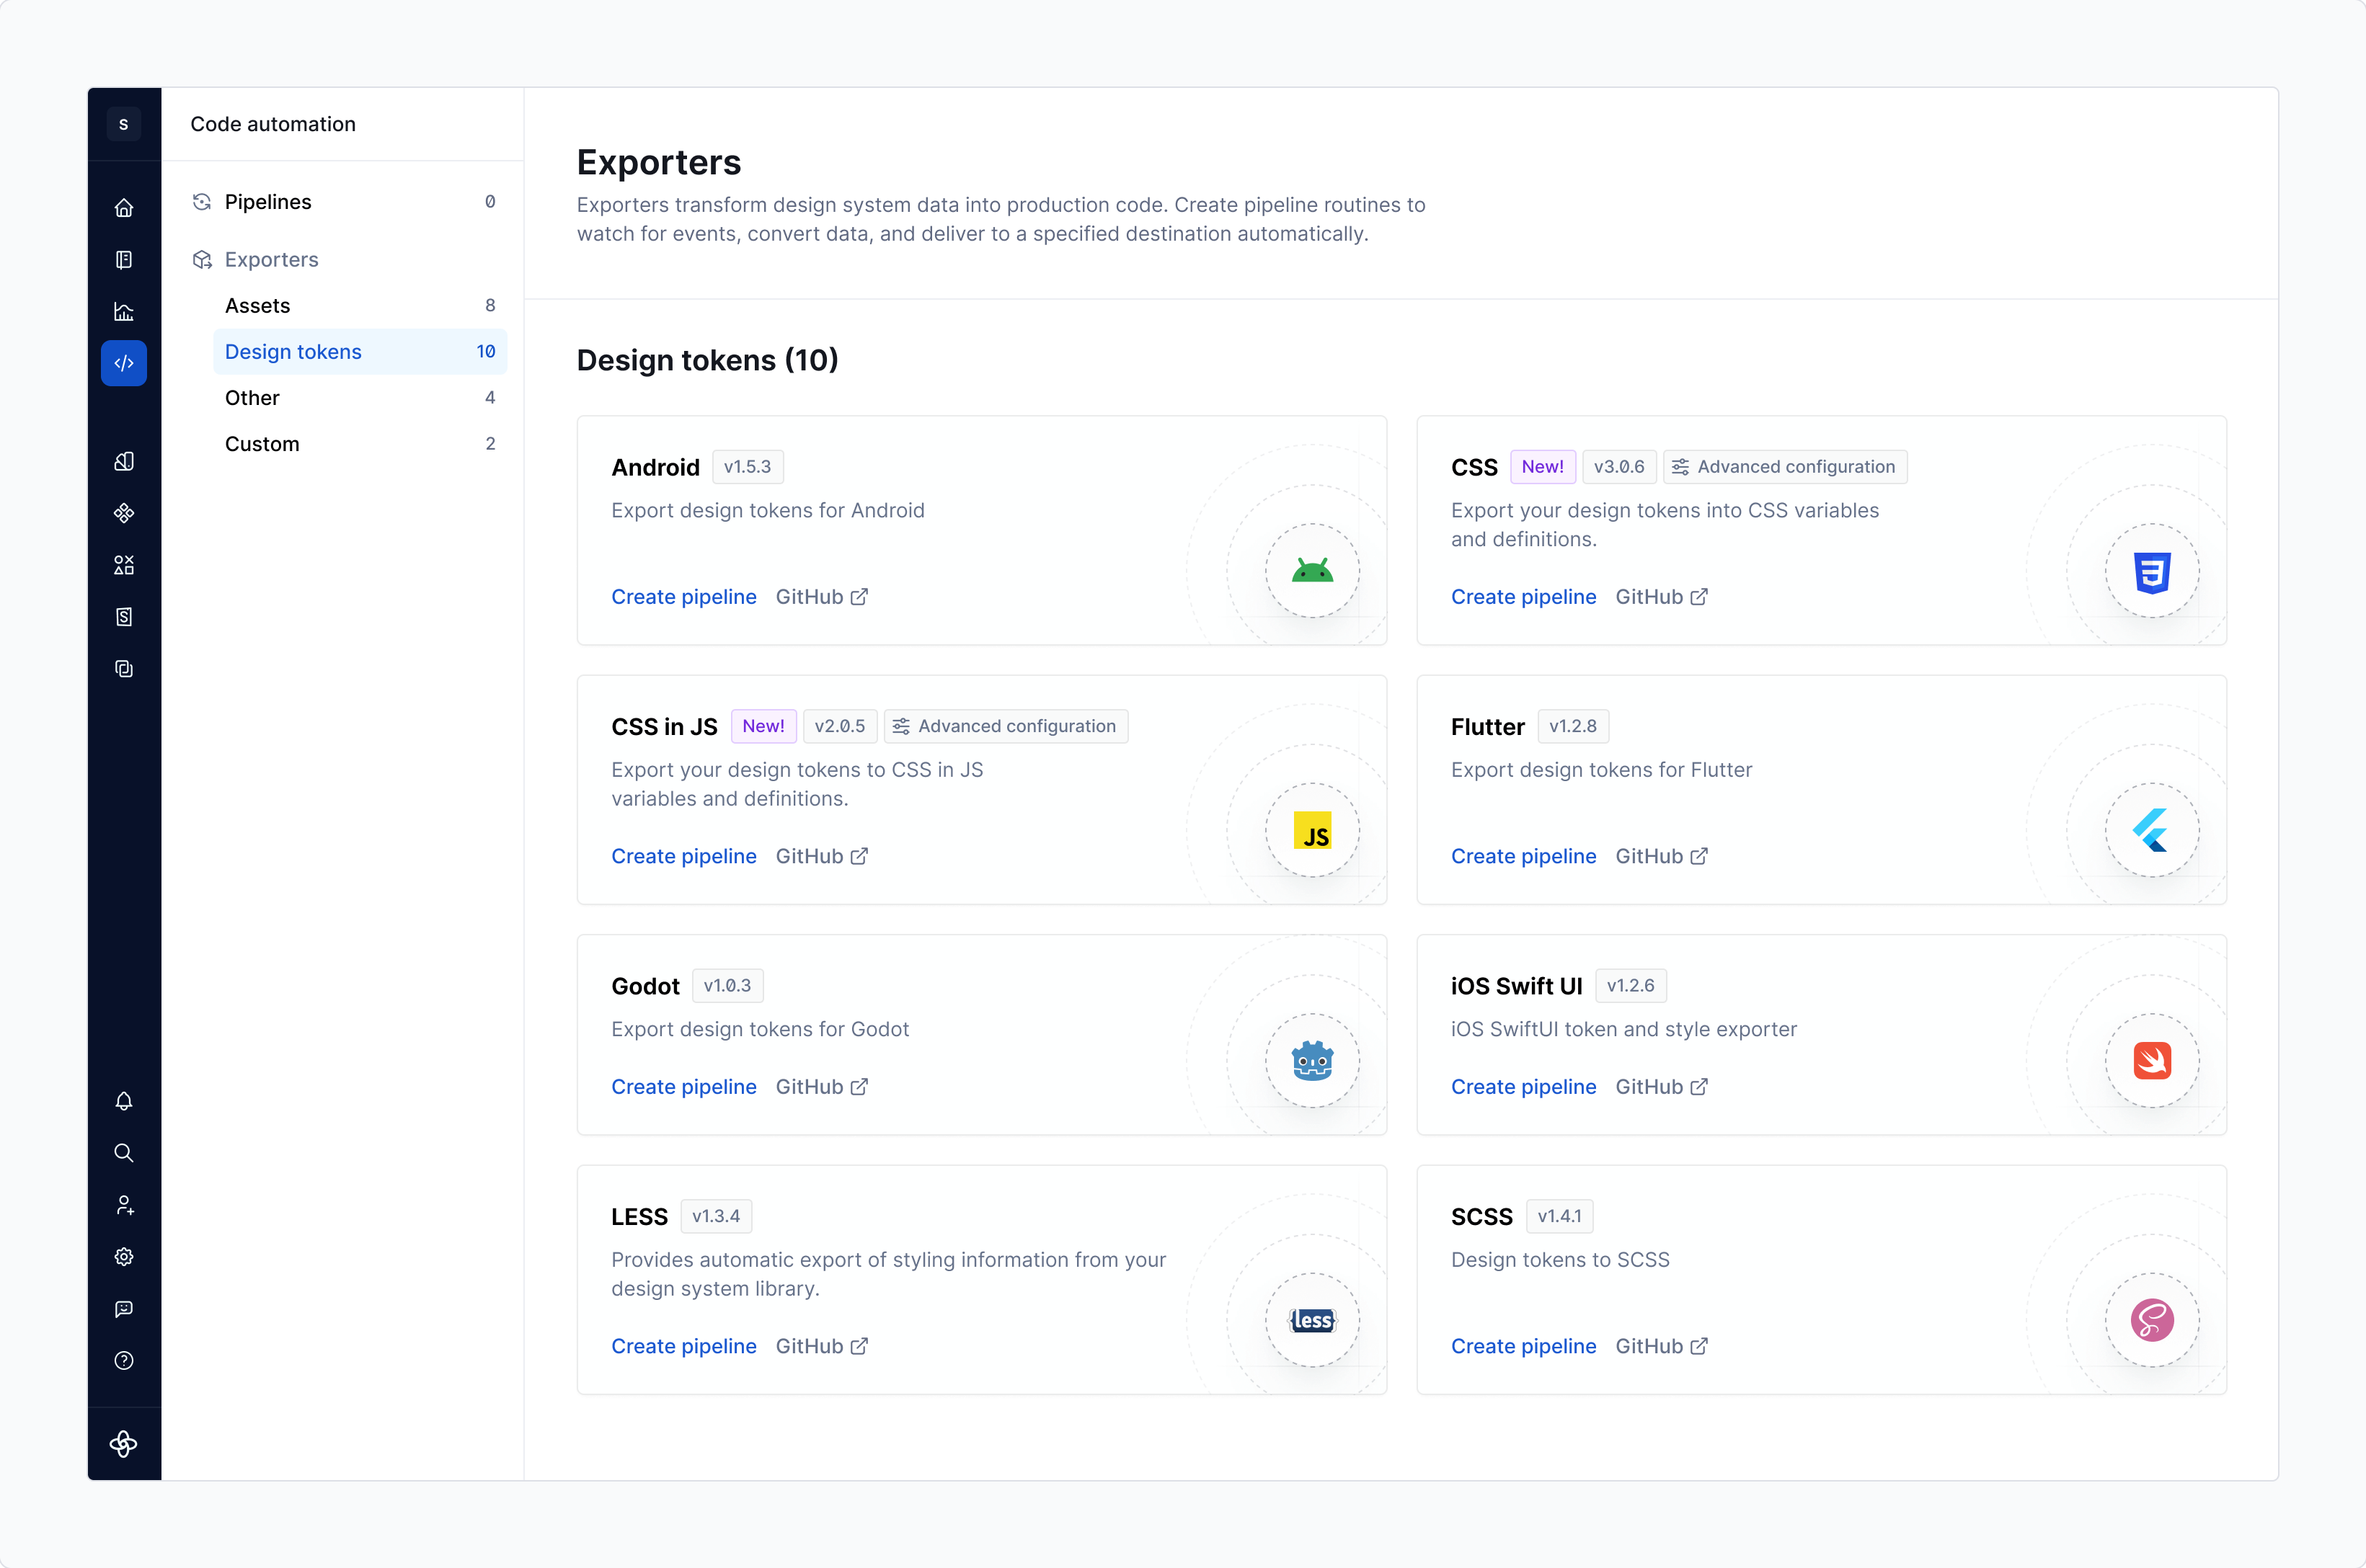Select the Custom exporters category
This screenshot has height=1568, width=2366.
[x=262, y=444]
